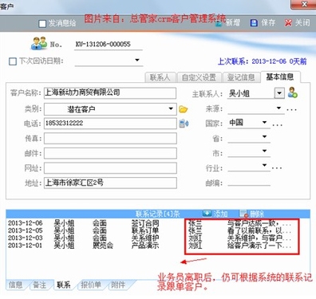This screenshot has height=299, width=316.
Task: Expand the 省 dropdown
Action: tap(264, 136)
